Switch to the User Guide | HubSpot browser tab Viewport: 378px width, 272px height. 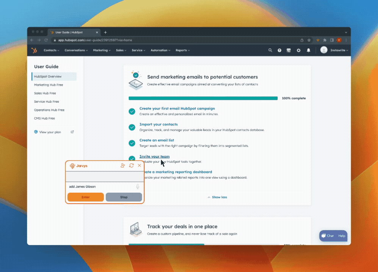pos(73,32)
